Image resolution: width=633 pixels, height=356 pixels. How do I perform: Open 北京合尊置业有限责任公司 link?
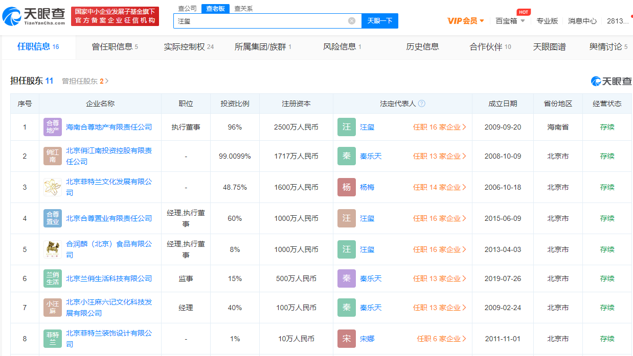109,218
